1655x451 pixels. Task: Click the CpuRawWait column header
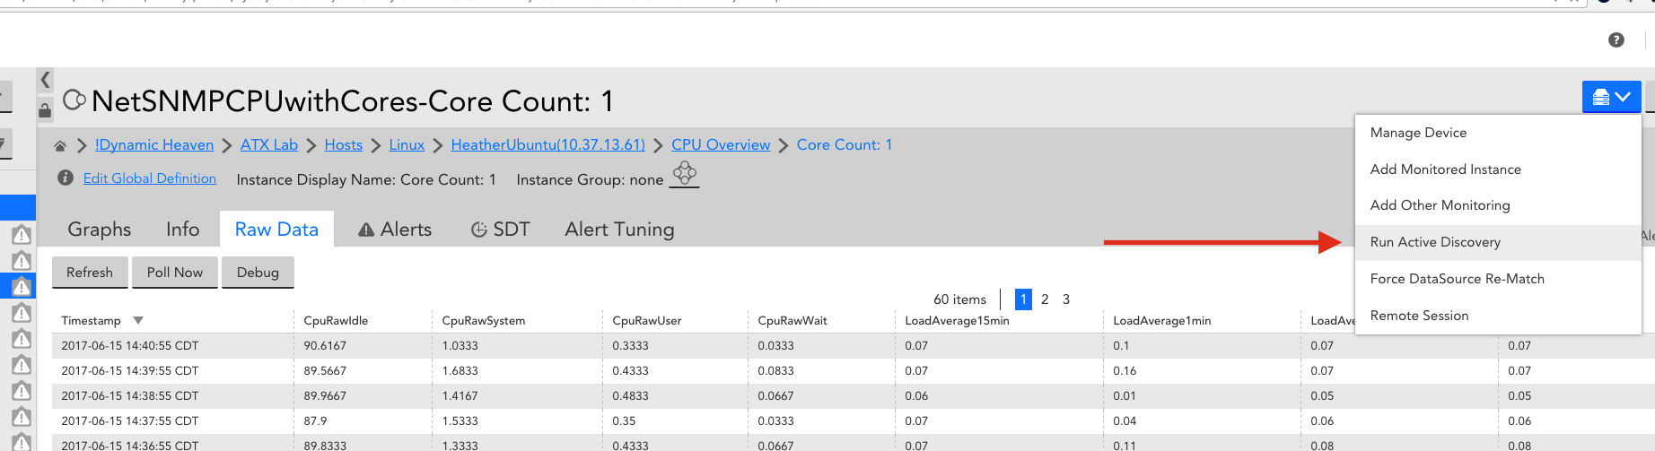pyautogui.click(x=792, y=321)
